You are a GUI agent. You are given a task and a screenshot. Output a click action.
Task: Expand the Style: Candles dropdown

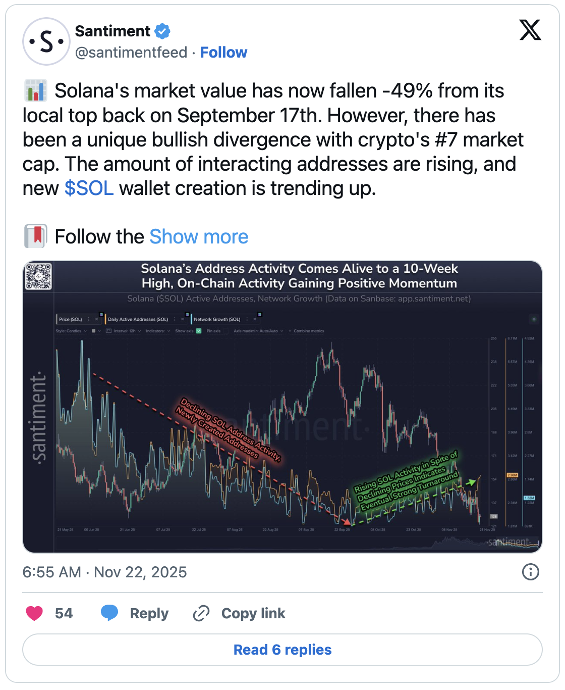tap(71, 331)
